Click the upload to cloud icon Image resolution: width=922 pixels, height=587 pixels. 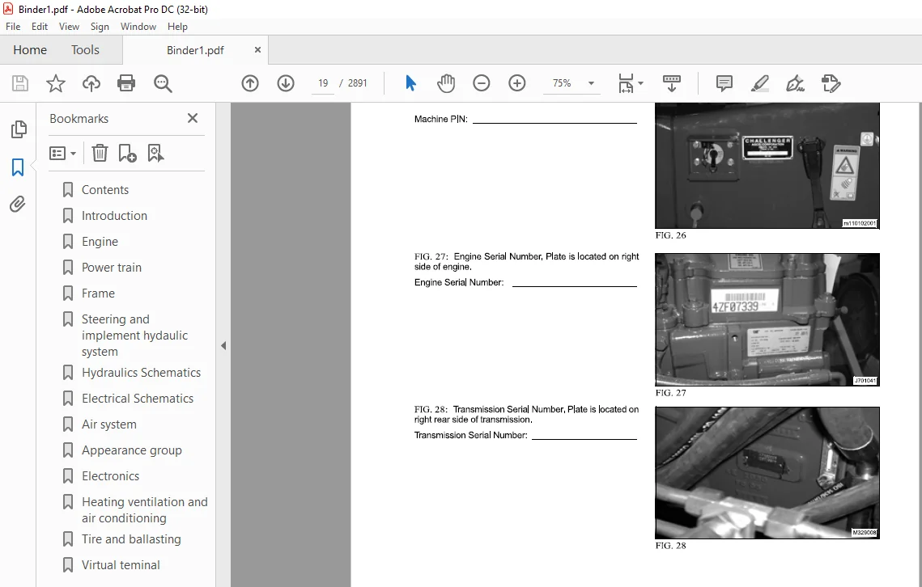point(91,83)
